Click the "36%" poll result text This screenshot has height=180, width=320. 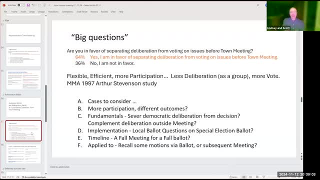pyautogui.click(x=80, y=63)
